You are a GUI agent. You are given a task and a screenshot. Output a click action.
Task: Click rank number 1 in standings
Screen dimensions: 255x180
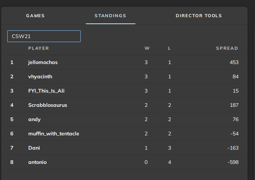12,62
